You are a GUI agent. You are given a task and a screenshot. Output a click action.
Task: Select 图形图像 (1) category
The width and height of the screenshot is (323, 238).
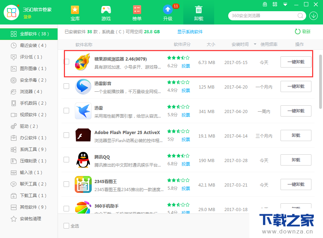coord(29,68)
